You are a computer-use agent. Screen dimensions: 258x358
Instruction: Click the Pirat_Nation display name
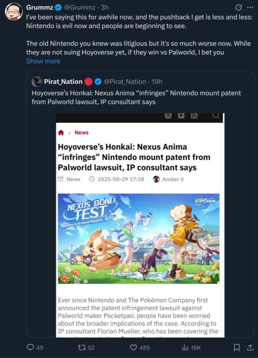click(x=63, y=81)
